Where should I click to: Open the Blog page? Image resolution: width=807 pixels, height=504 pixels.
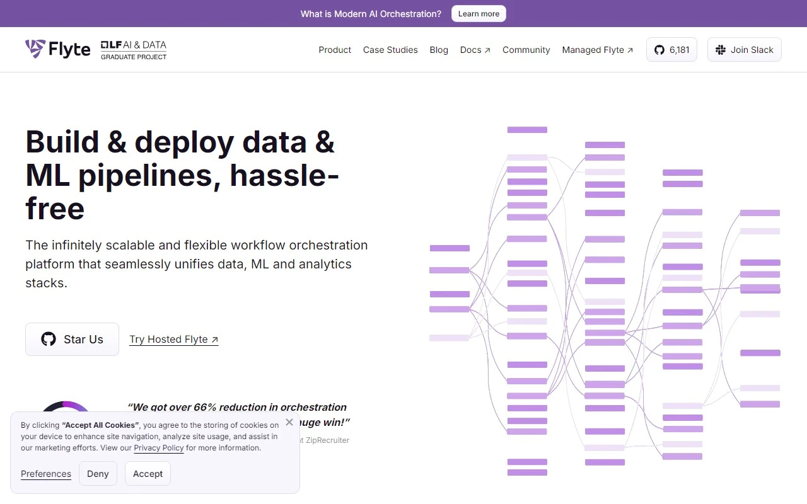439,50
